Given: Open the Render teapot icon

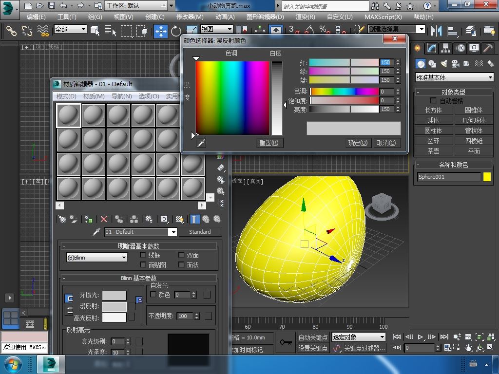Looking at the screenshot, I should coord(489,31).
